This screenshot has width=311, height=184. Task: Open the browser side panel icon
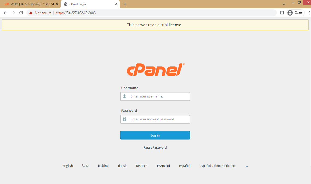point(282,13)
